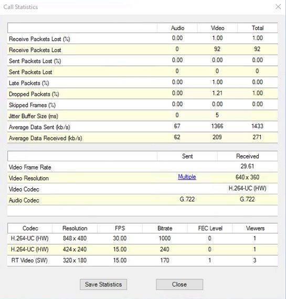
Task: Click the Received column header
Action: [x=248, y=156]
